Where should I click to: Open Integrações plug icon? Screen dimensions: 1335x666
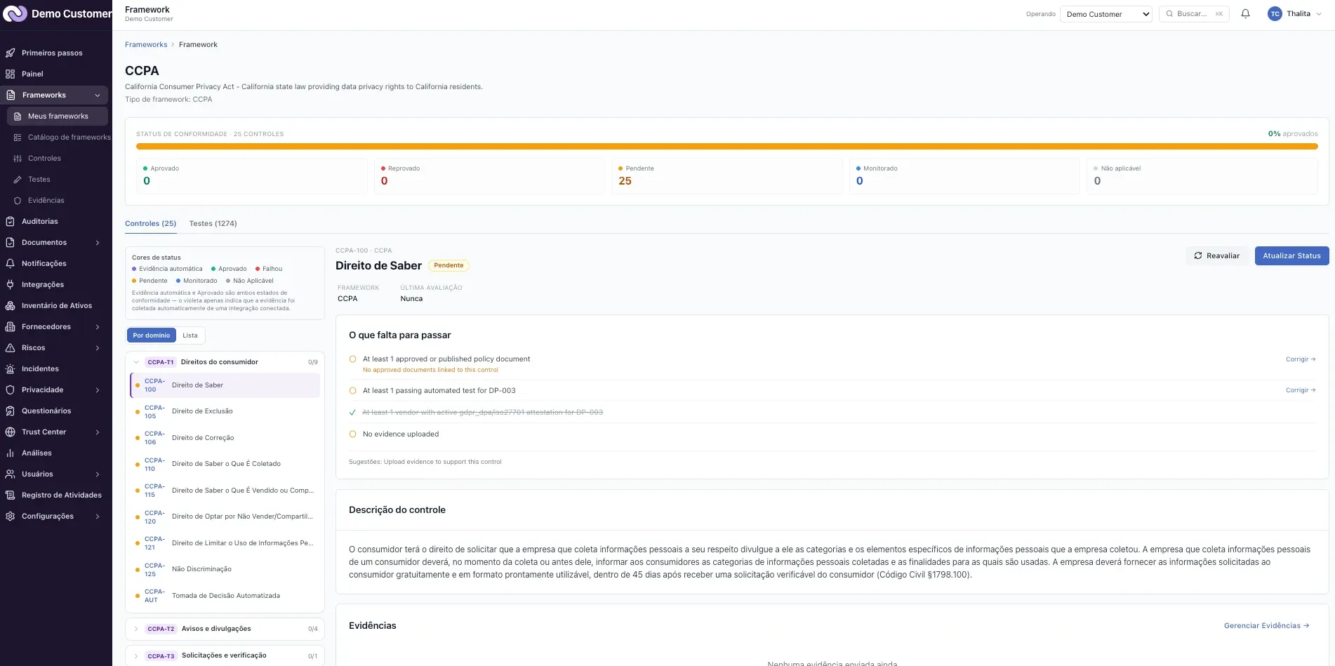coord(11,285)
